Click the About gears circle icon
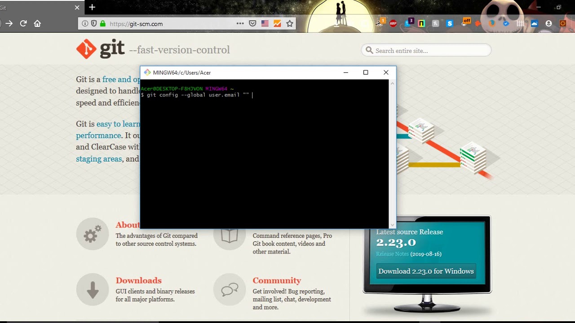The image size is (575, 323). [x=93, y=234]
